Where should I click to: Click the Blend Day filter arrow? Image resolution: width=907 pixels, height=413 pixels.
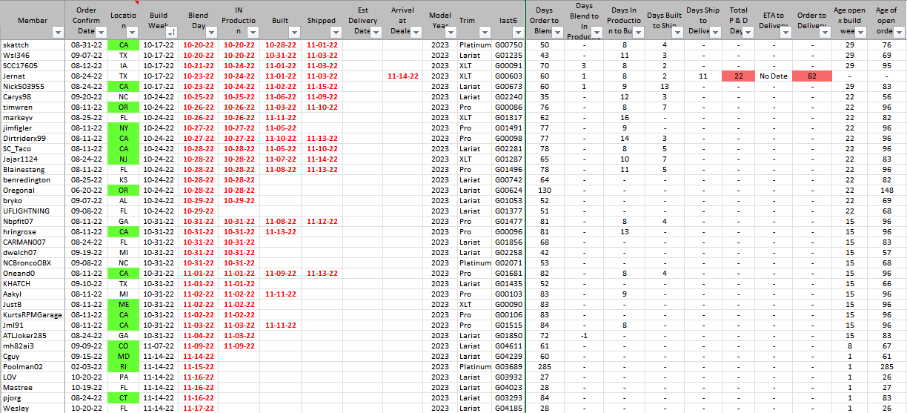coord(210,33)
